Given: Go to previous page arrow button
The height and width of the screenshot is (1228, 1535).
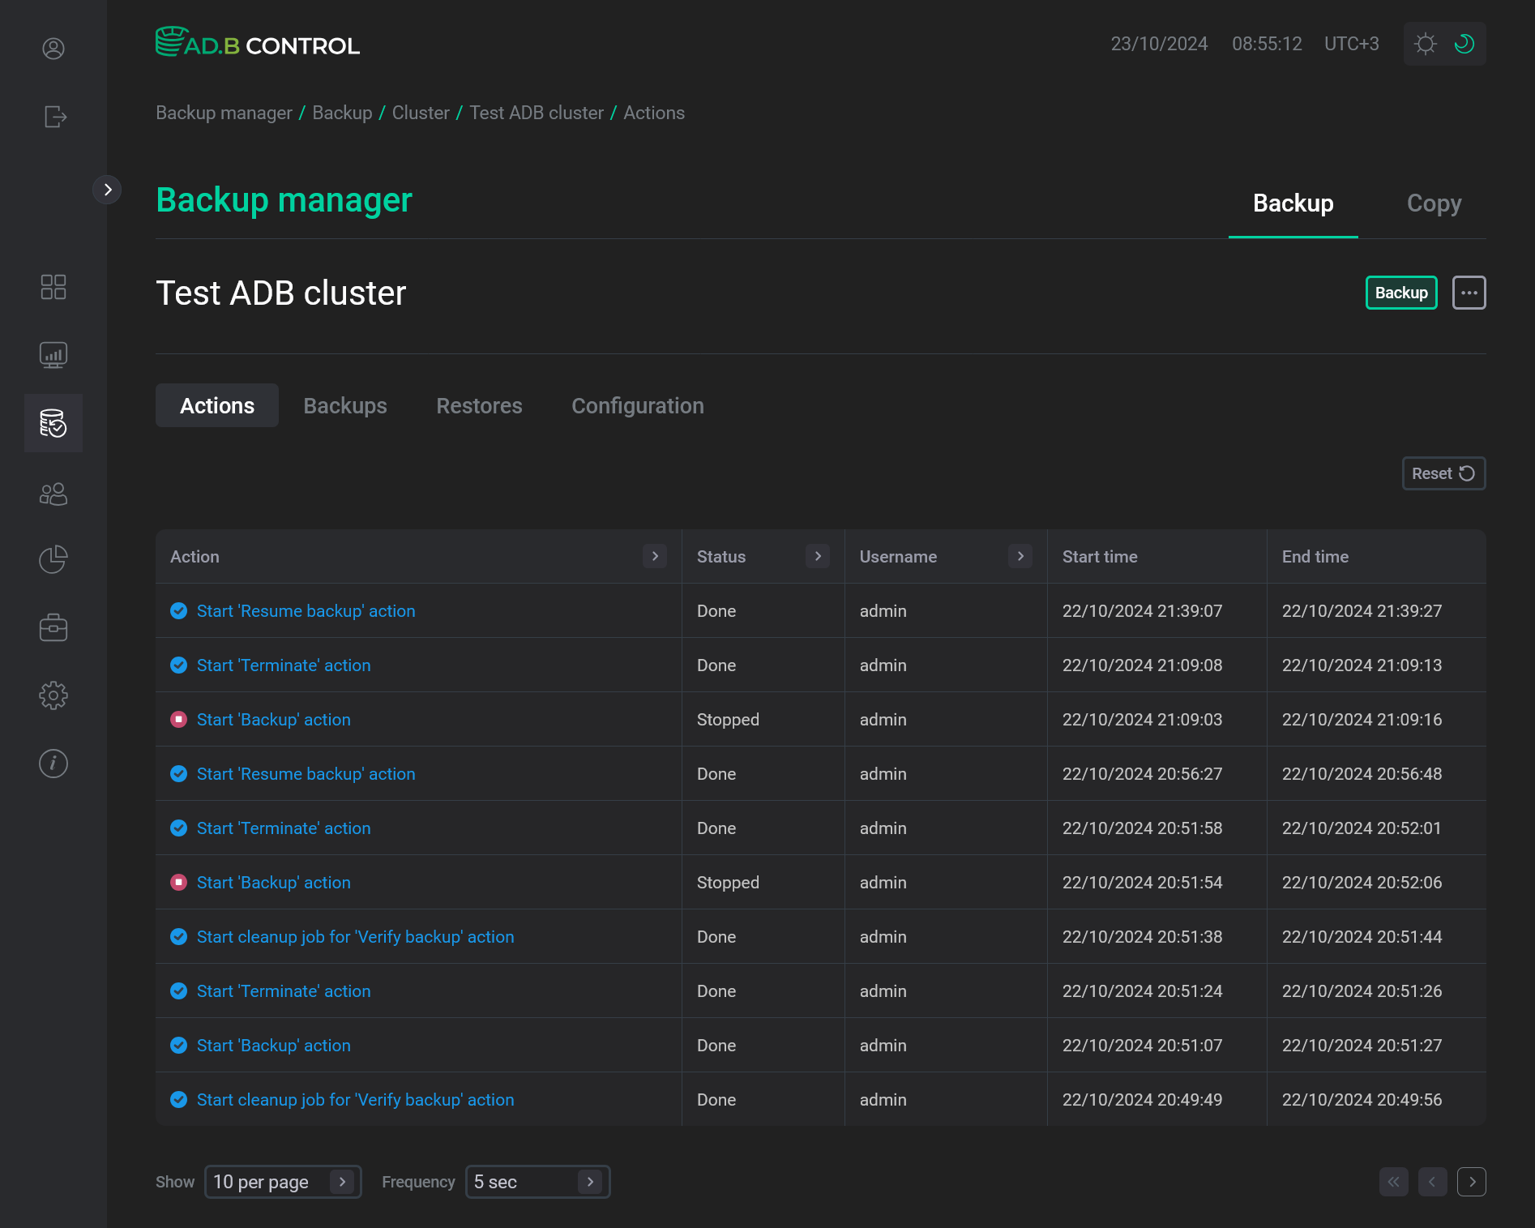Looking at the screenshot, I should [1433, 1182].
